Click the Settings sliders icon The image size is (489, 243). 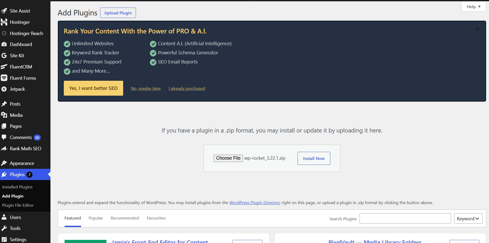4,240
